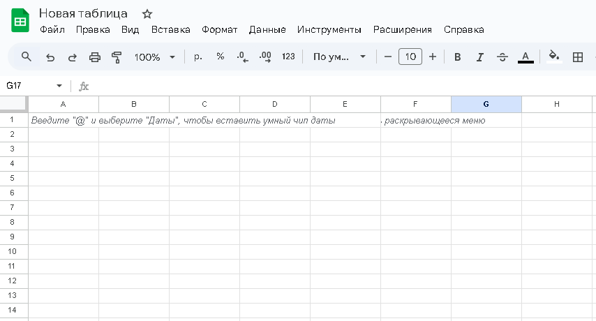Open more number formats 123
The width and height of the screenshot is (596, 321).
tap(288, 57)
